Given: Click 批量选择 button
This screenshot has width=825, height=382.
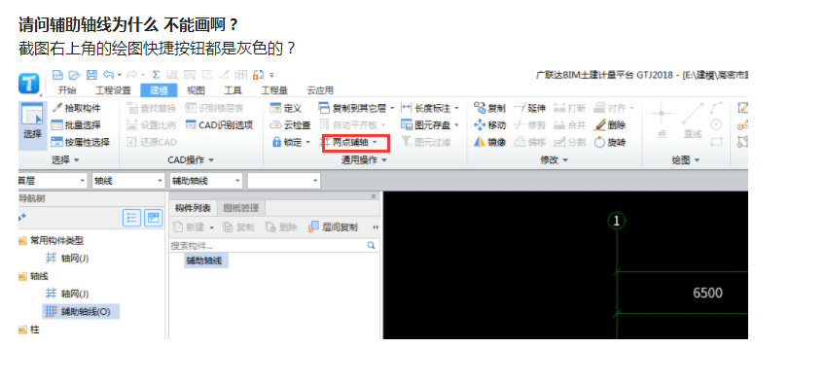Looking at the screenshot, I should pos(76,125).
